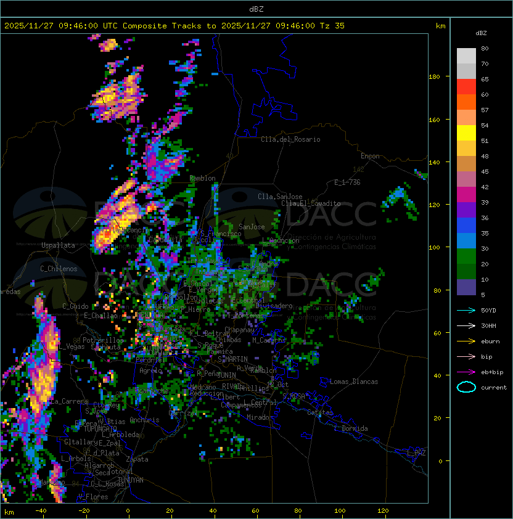Pick the red swatch between 65 and 60 dBZ
513x519 pixels.
click(466, 87)
